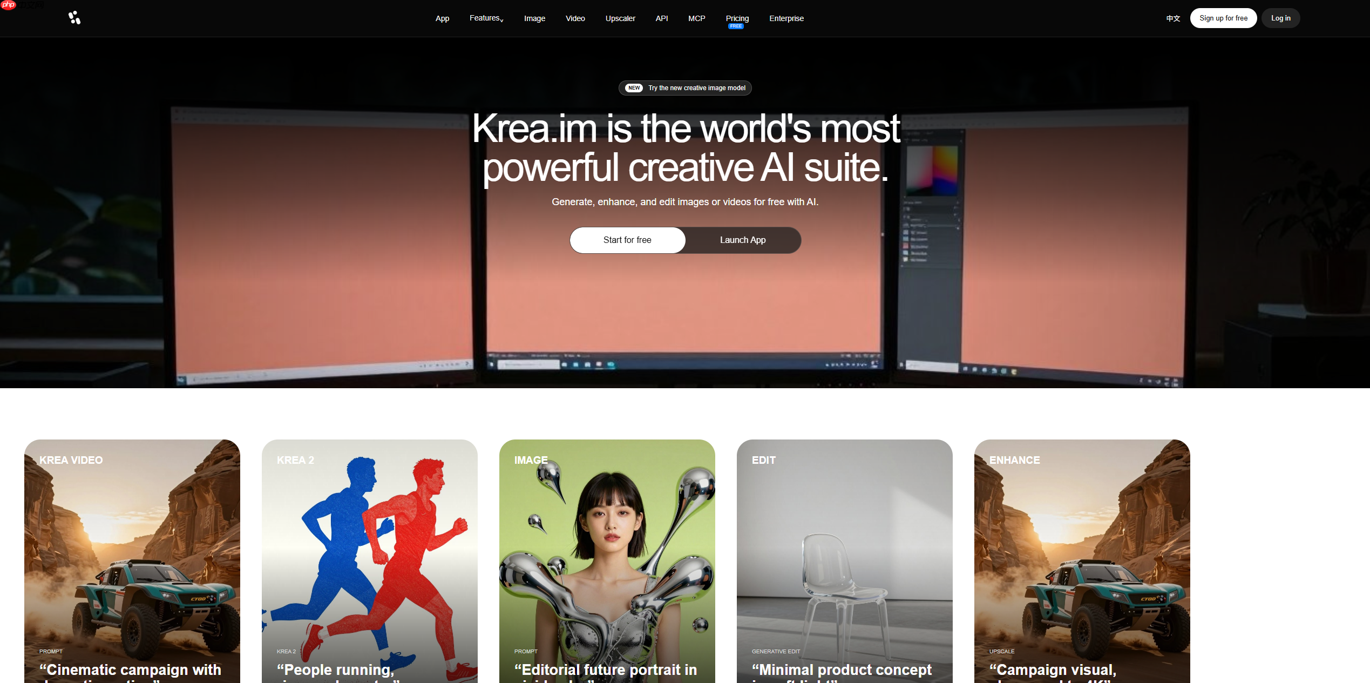Go to the Image nav item

(534, 18)
